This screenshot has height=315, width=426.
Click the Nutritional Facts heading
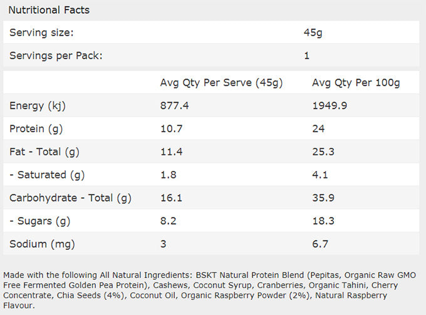[49, 10]
